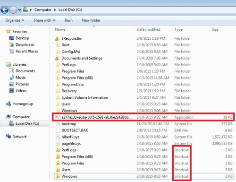Screen dimensions: 236x182
Task: Select Local Disk (C:) in navigation pane
Action: 27,123
